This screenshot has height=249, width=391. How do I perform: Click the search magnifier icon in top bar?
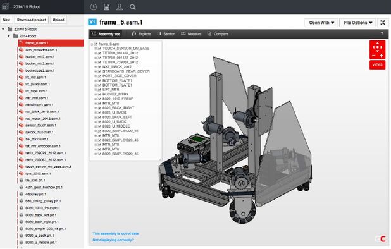click(x=133, y=7)
